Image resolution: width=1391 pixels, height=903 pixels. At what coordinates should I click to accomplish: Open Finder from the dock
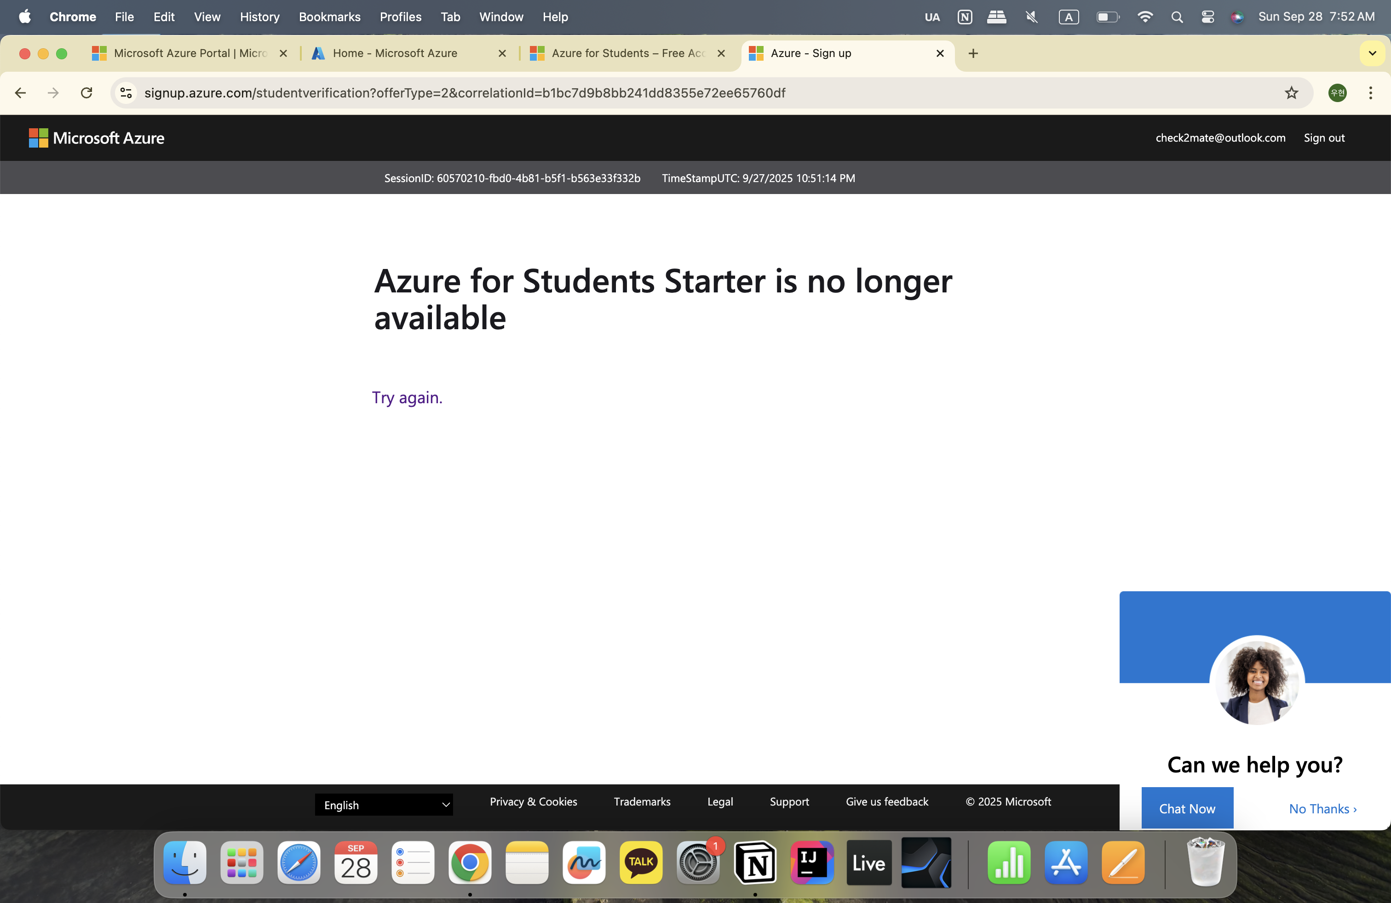[185, 863]
